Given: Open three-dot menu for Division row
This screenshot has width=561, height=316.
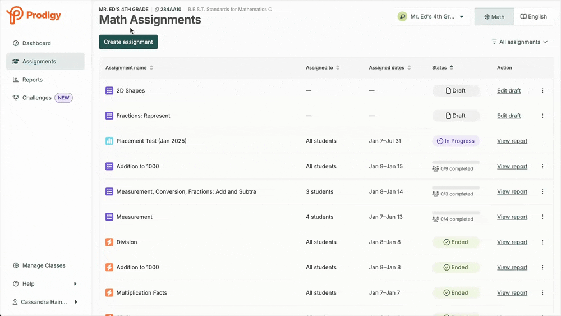Looking at the screenshot, I should pos(542,242).
